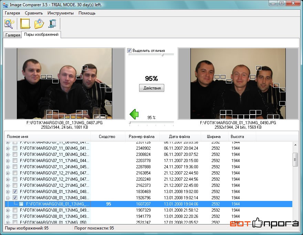Image resolution: width=303 pixels, height=235 pixels.
Task: Click the date cell "06.11.2007 20:07:52"
Action: point(181,154)
